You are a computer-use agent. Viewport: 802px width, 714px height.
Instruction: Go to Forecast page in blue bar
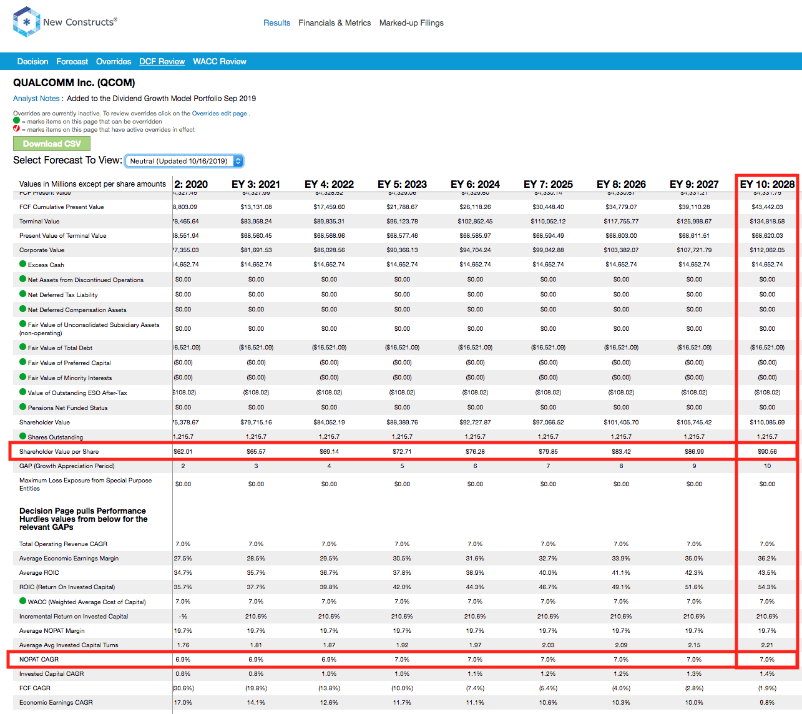(72, 61)
